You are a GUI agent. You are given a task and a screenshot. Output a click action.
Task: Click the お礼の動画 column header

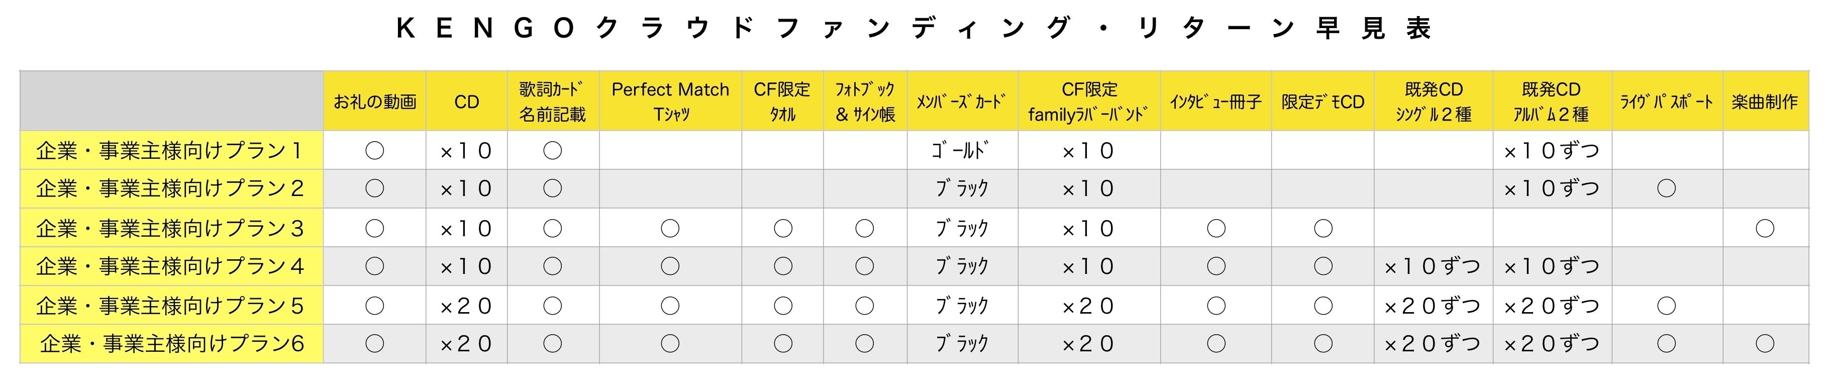pyautogui.click(x=374, y=102)
